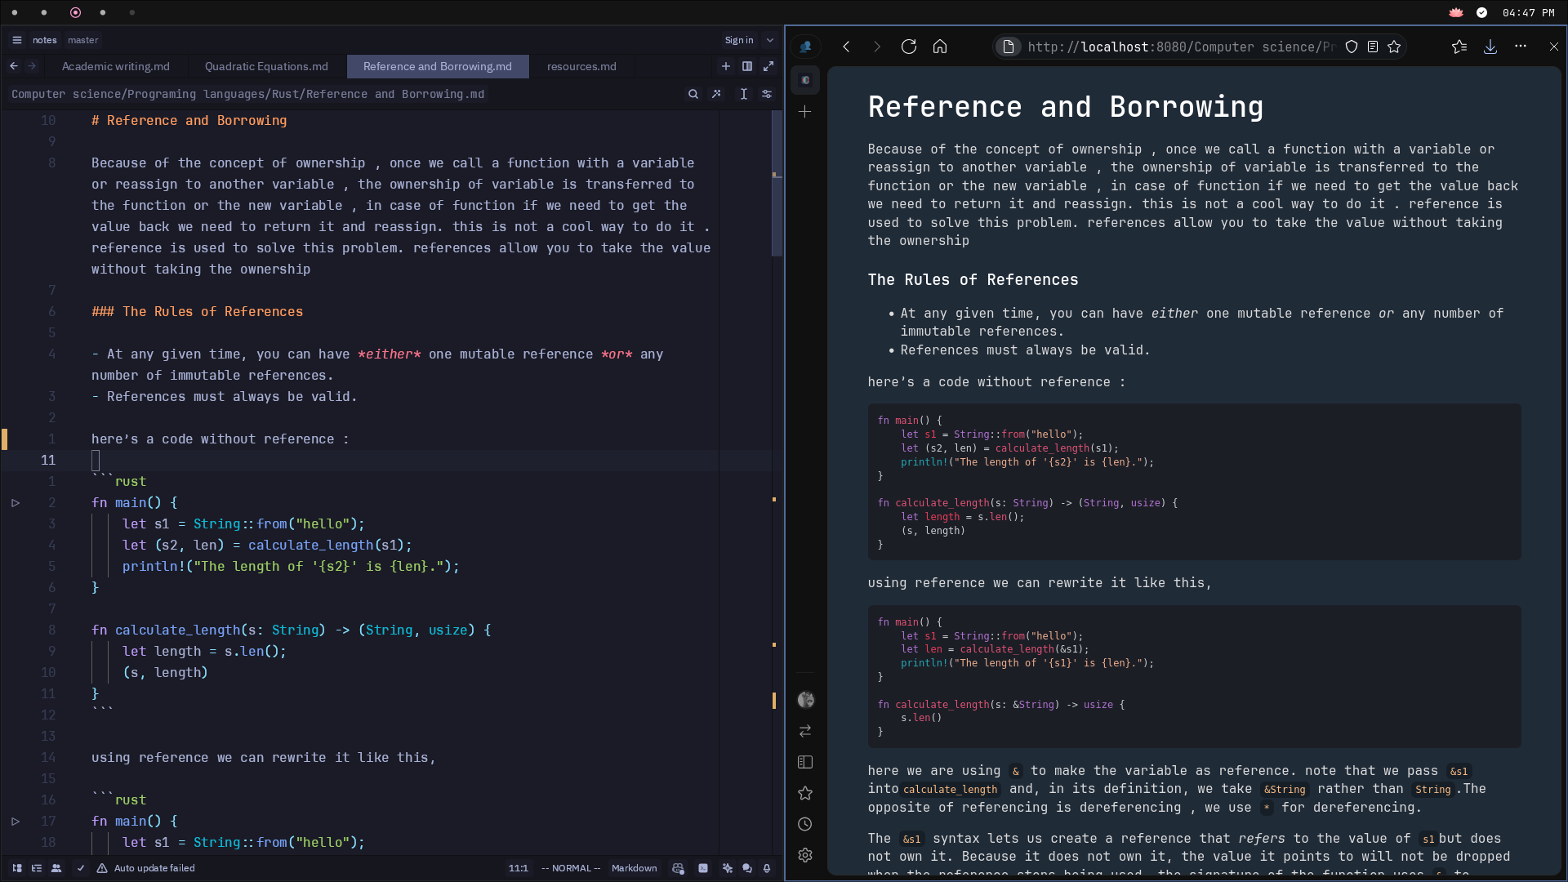
Task: Click the editor vertical scrollbar thumb
Action: [x=777, y=184]
